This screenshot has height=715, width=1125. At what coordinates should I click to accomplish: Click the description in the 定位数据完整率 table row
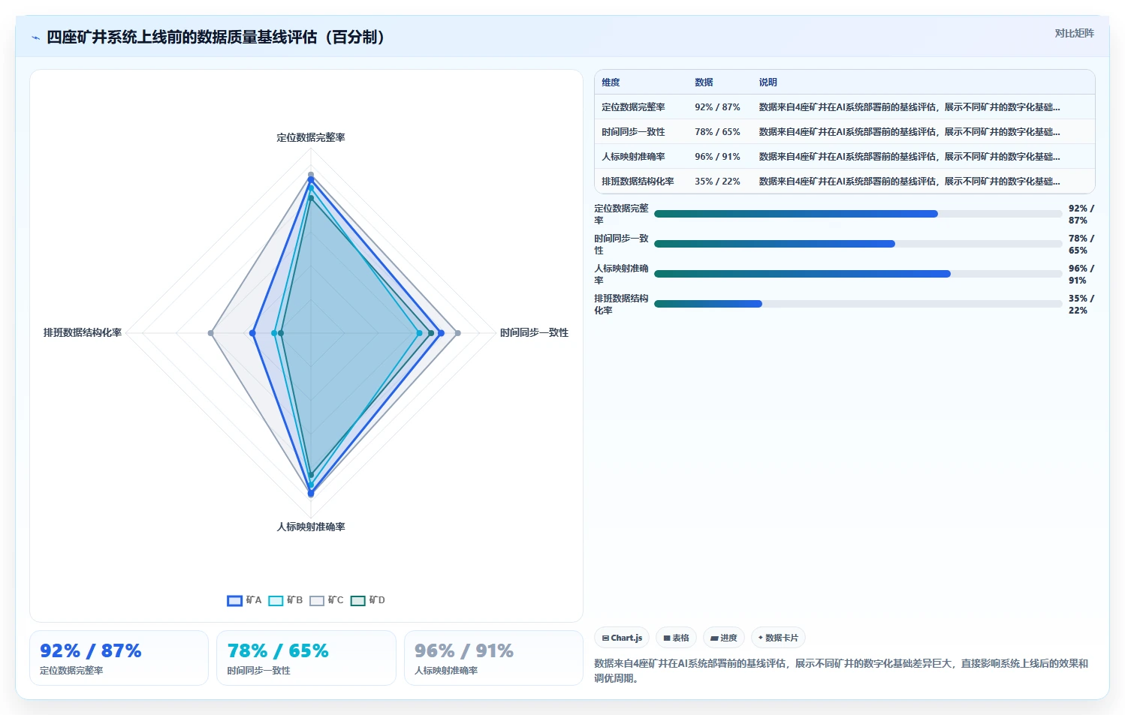(x=909, y=107)
